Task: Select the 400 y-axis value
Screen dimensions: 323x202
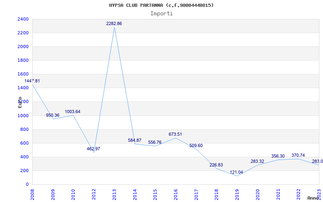Action: tap(25, 157)
